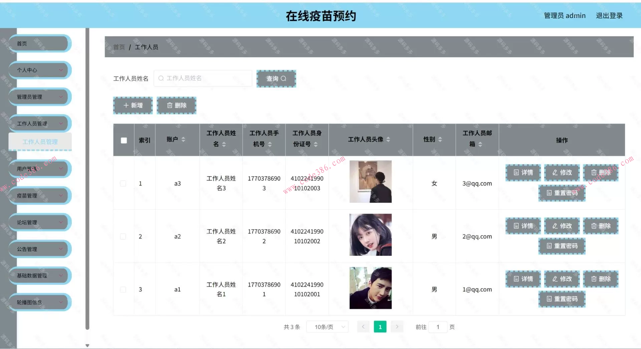Expand 论坛管理 sidebar menu
Viewport: 641px width, 349px height.
40,222
